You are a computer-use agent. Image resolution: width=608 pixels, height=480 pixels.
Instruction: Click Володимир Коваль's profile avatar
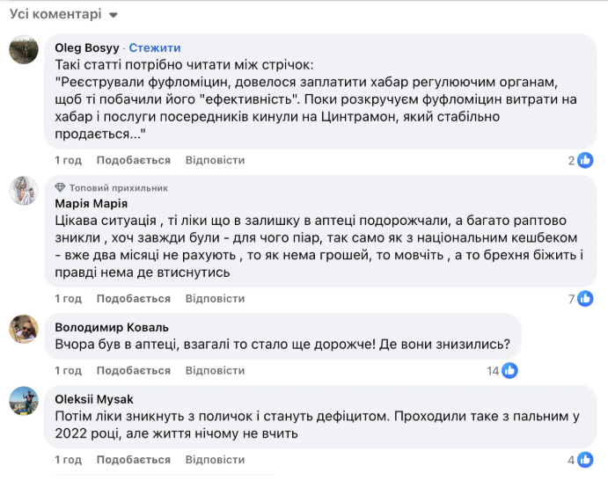click(24, 329)
